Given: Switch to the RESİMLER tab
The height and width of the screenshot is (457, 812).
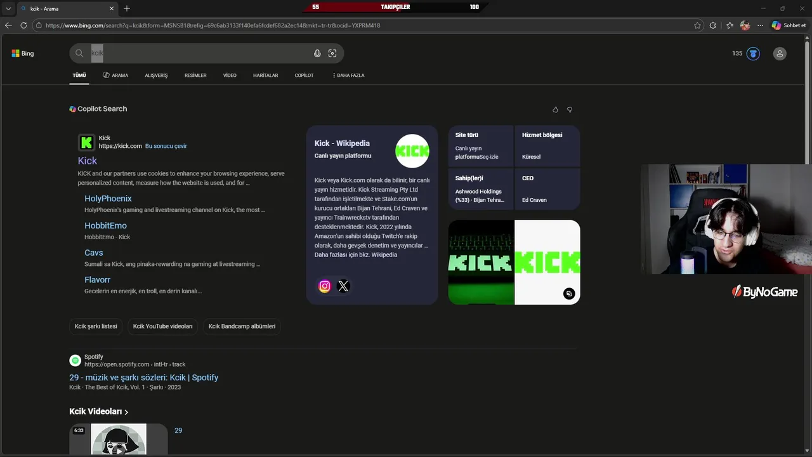Looking at the screenshot, I should [x=195, y=75].
